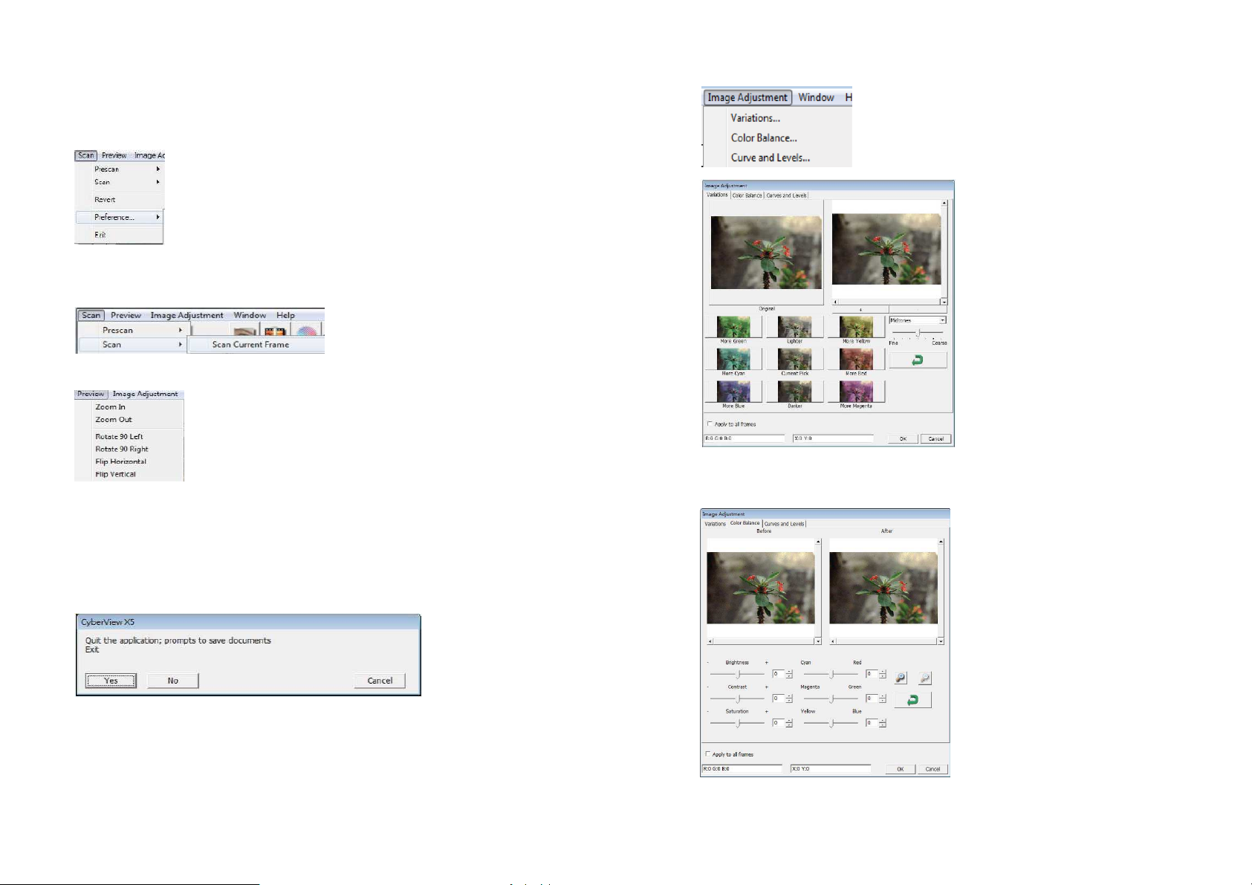
Task: Click OK in Color Balance dialog
Action: tap(900, 769)
